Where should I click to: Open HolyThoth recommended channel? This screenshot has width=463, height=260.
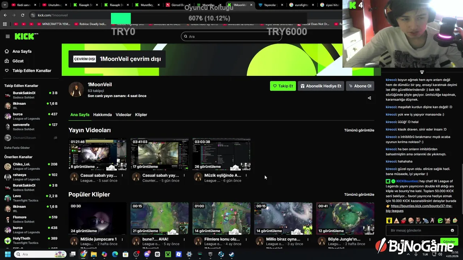pyautogui.click(x=31, y=240)
